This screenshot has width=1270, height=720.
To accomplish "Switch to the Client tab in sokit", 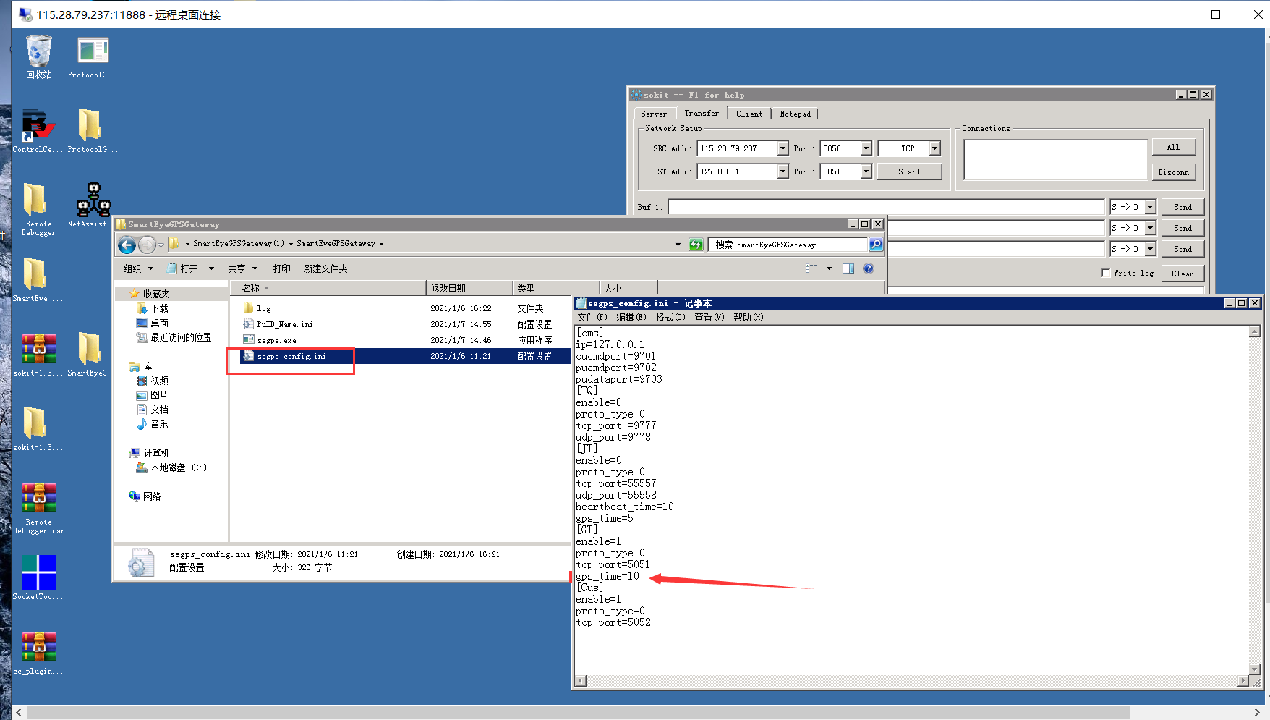I will coord(749,114).
